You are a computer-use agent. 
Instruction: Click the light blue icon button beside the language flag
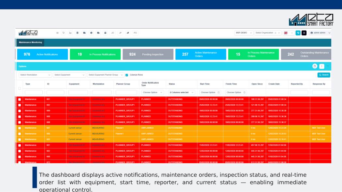tap(298, 33)
